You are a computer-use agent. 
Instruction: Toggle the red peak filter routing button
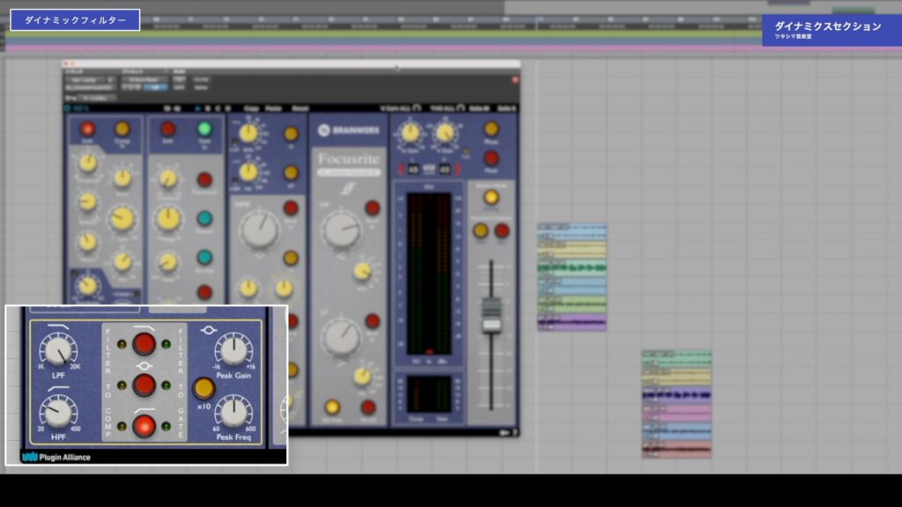pyautogui.click(x=144, y=386)
